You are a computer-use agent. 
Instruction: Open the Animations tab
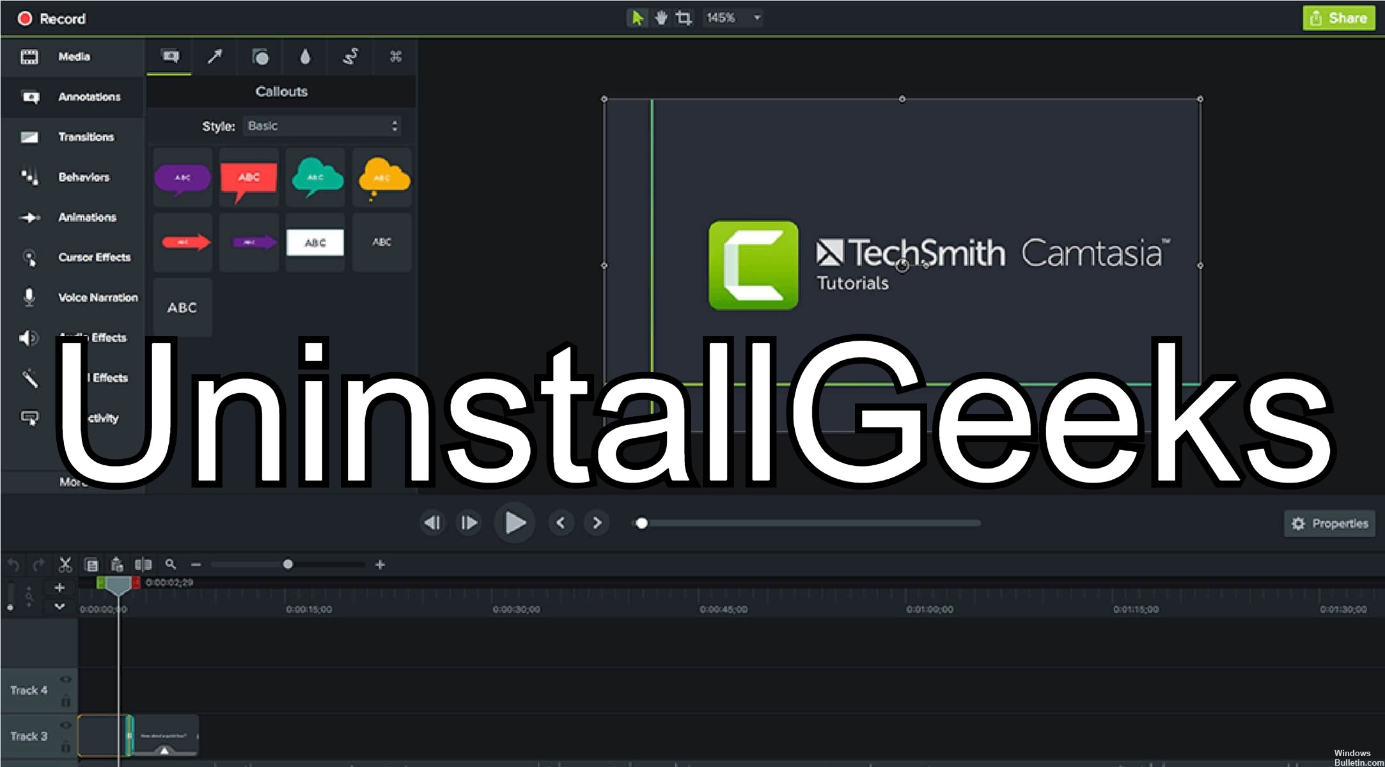point(73,217)
